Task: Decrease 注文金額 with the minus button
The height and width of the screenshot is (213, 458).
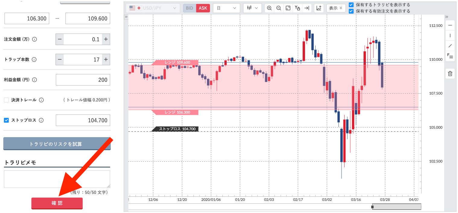Action: coord(60,39)
